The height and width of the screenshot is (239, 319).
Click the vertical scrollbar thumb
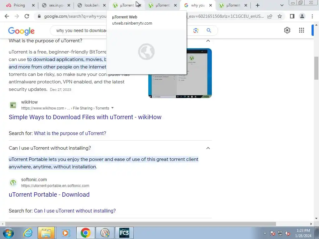tap(316, 68)
